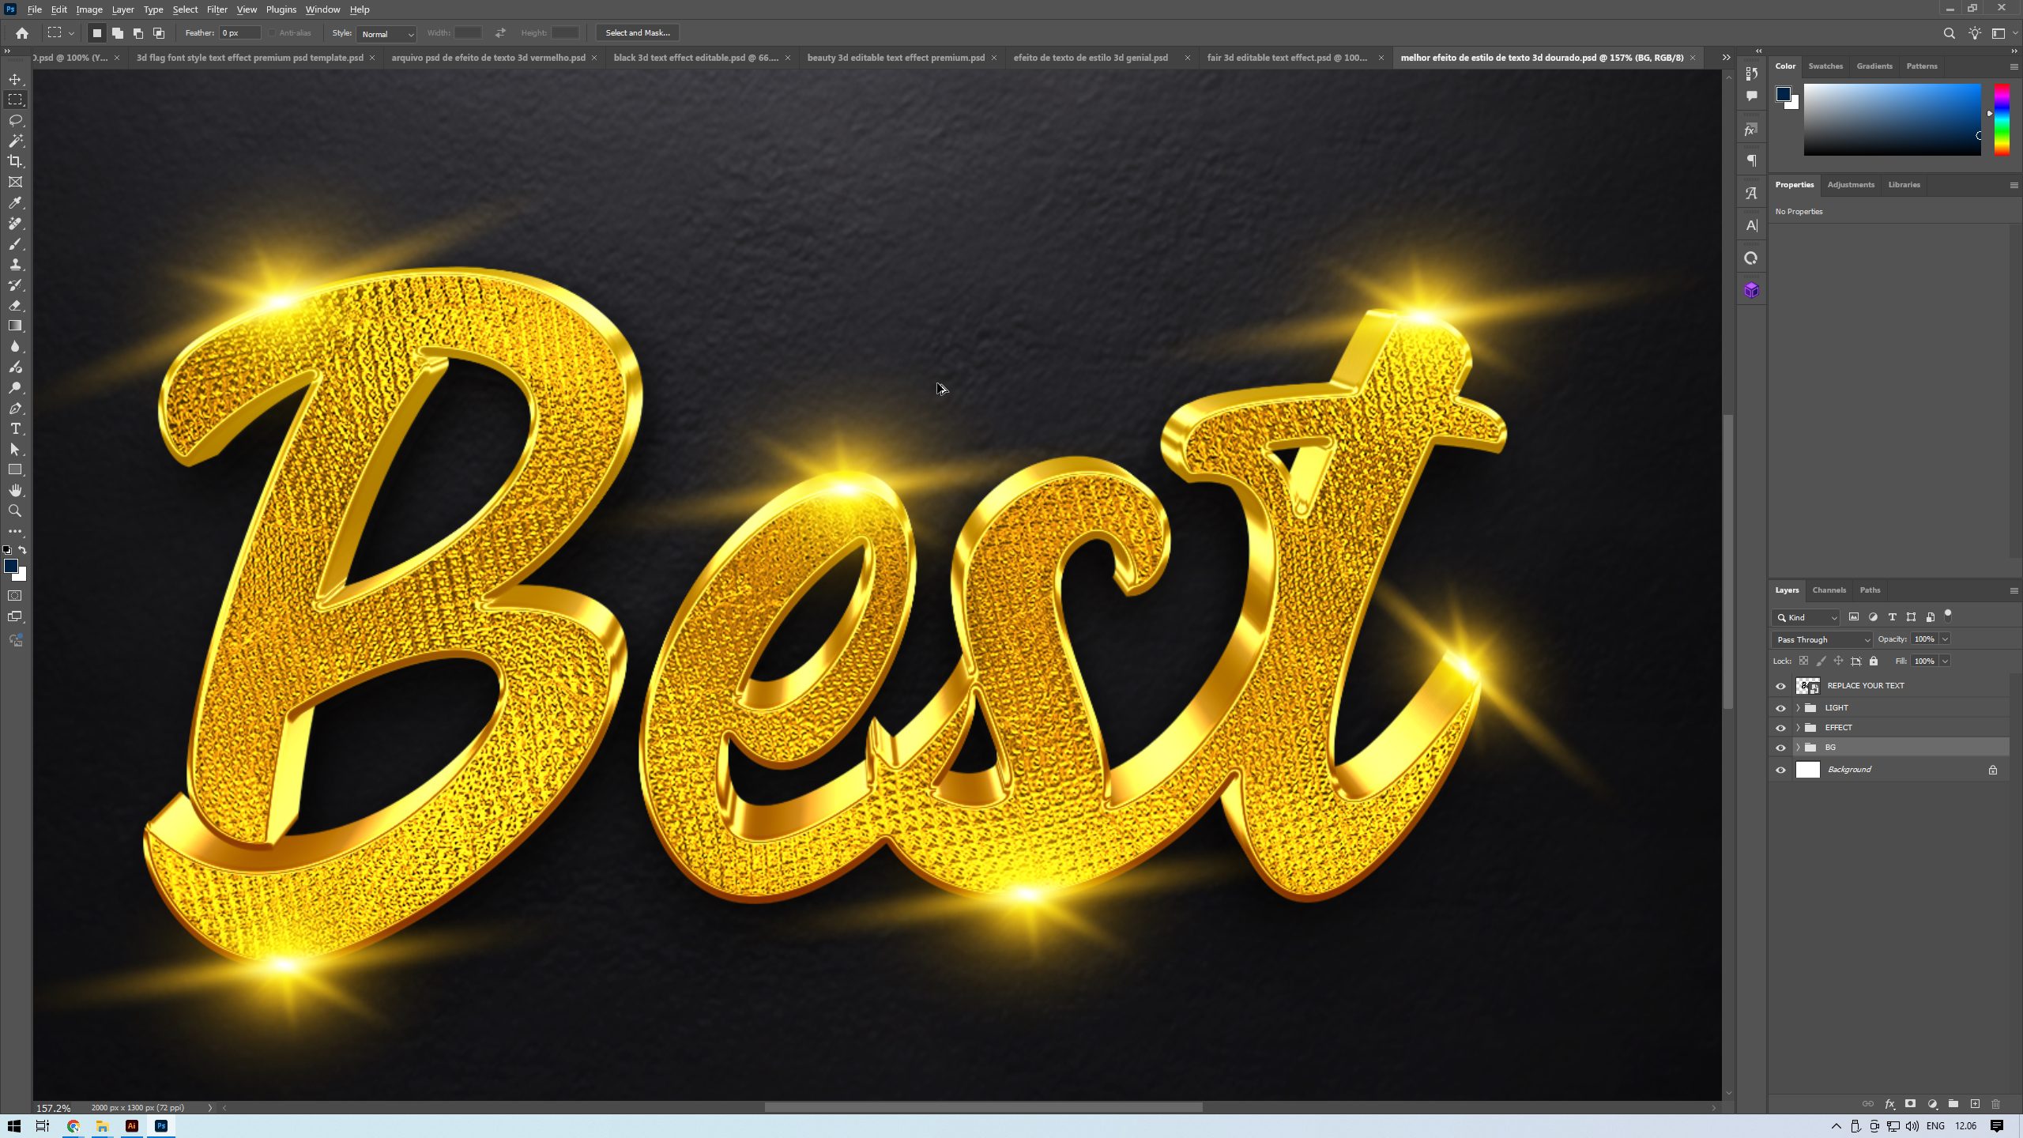Toggle visibility of the Background layer
The width and height of the screenshot is (2023, 1138).
coord(1780,769)
